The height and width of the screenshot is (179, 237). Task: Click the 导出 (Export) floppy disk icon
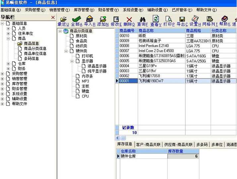click(x=182, y=19)
